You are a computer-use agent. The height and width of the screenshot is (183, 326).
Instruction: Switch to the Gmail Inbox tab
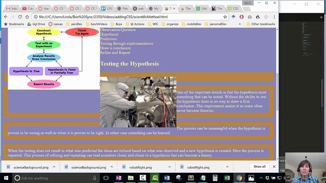12,9
